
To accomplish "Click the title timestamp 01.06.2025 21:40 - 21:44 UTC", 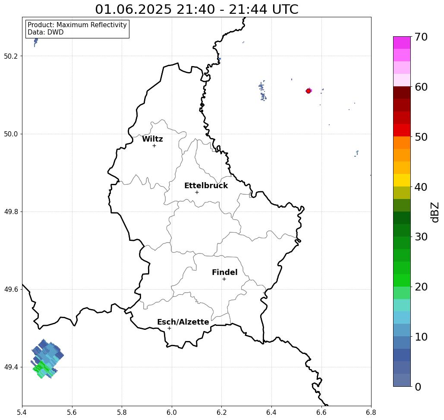I will 196,9.
